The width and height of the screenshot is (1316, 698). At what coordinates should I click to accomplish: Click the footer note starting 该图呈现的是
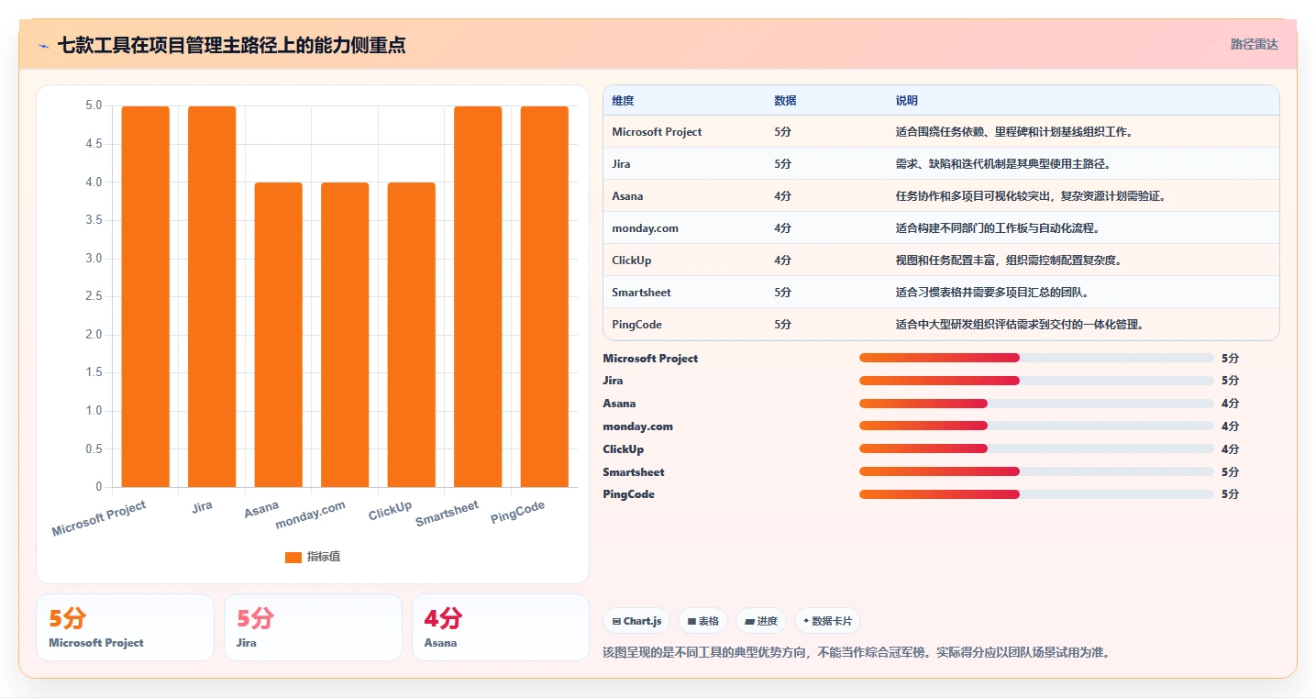857,653
